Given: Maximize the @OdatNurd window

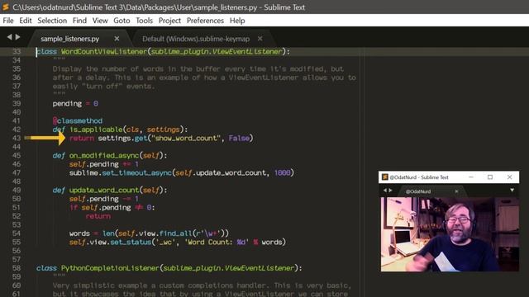Looking at the screenshot, I should tap(490, 177).
